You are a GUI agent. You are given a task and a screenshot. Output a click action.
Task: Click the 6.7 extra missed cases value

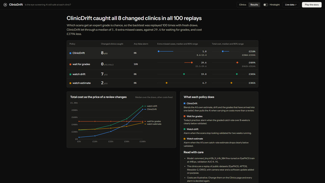[204, 83]
